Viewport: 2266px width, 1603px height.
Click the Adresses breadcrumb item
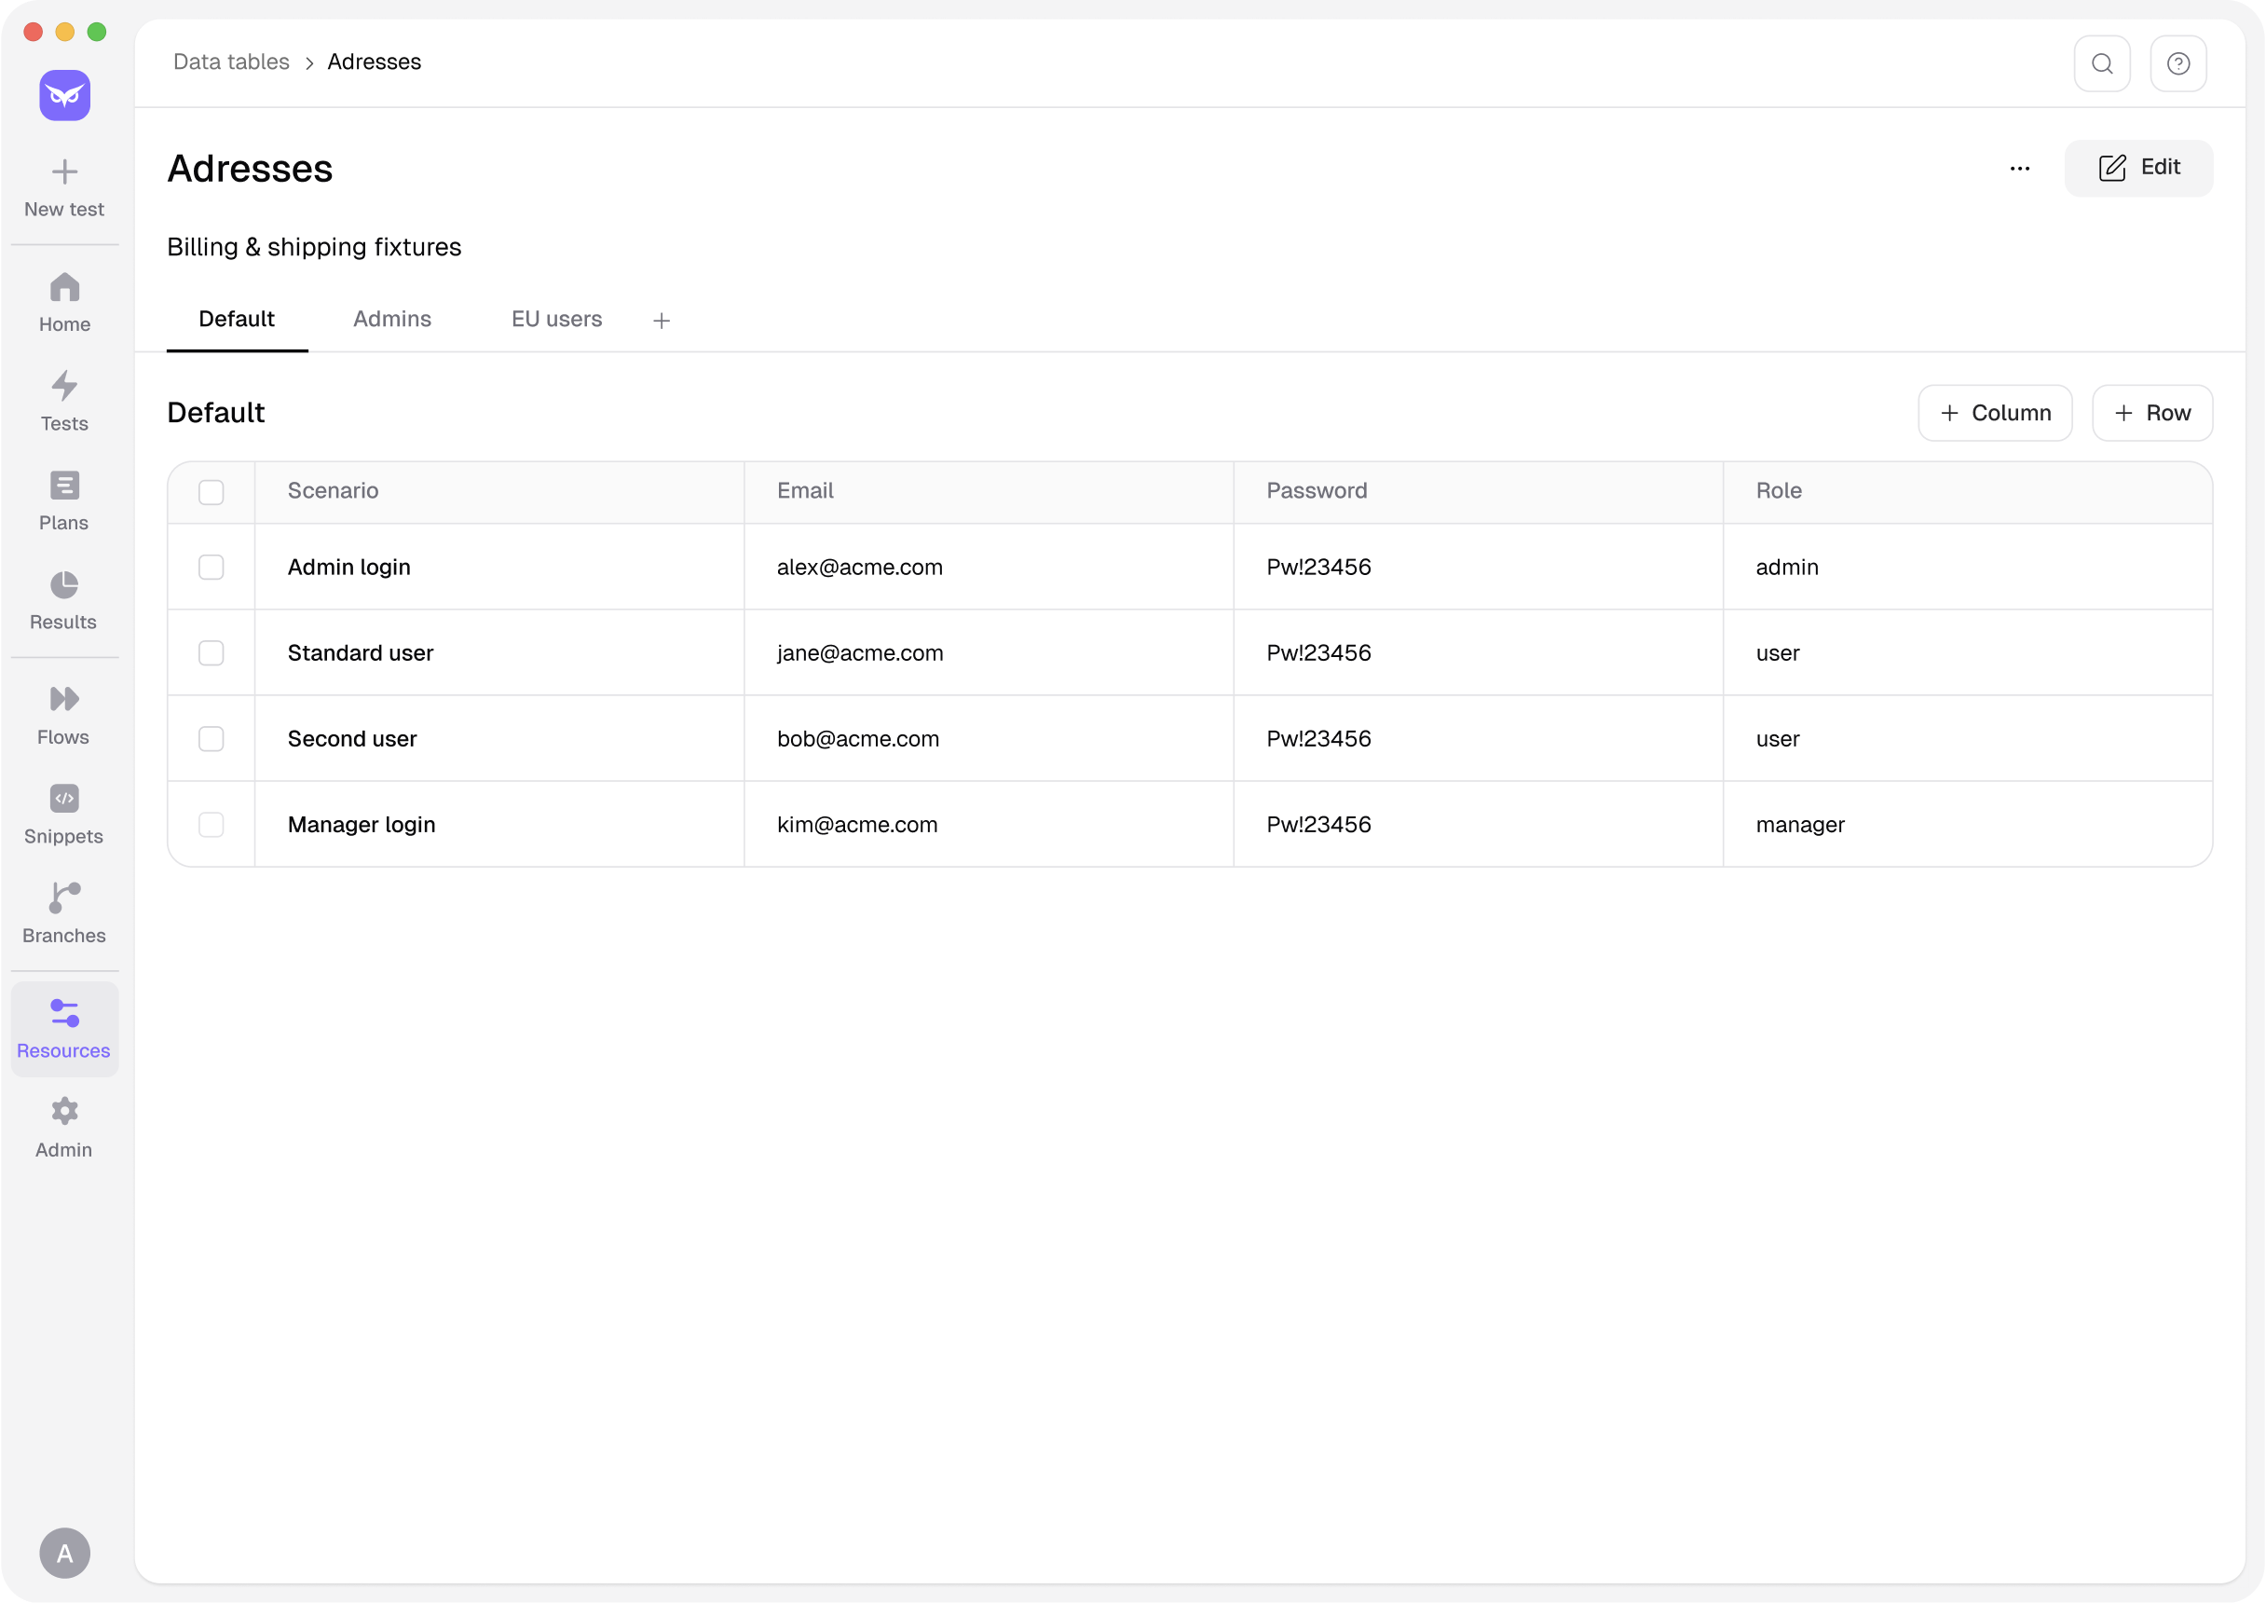click(374, 62)
